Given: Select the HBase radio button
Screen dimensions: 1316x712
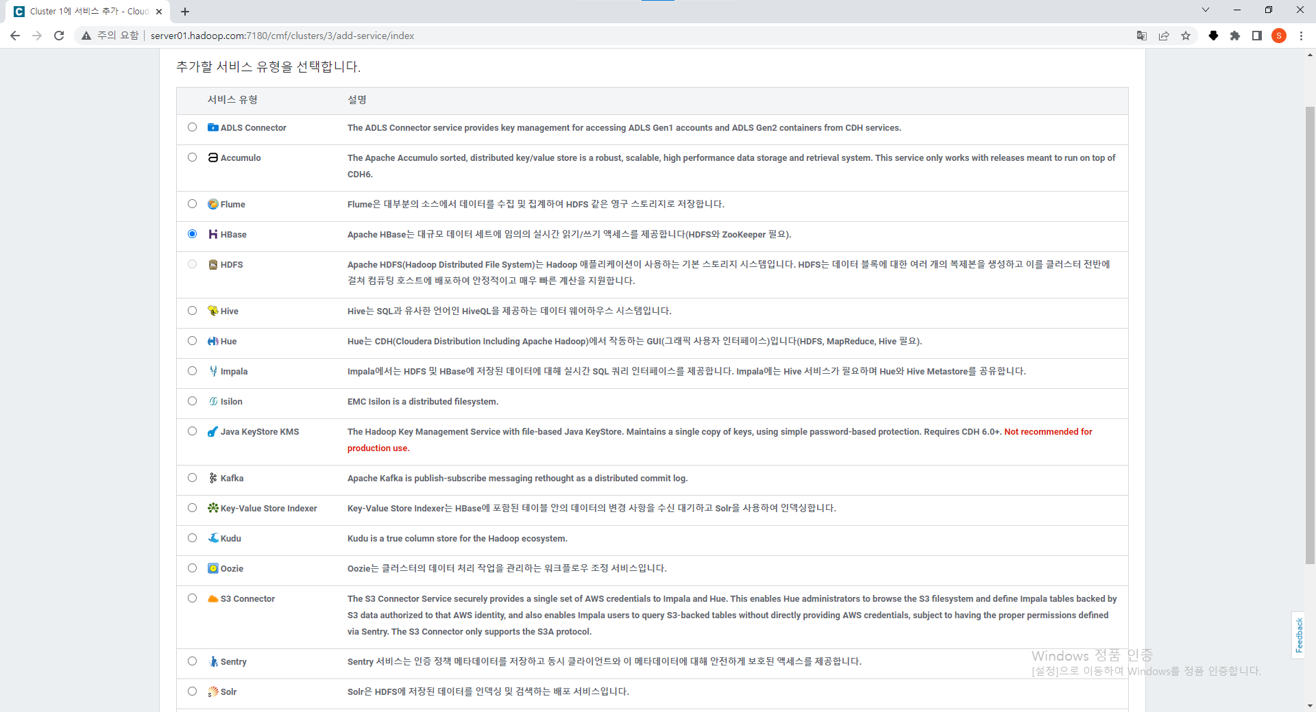Looking at the screenshot, I should pos(192,234).
